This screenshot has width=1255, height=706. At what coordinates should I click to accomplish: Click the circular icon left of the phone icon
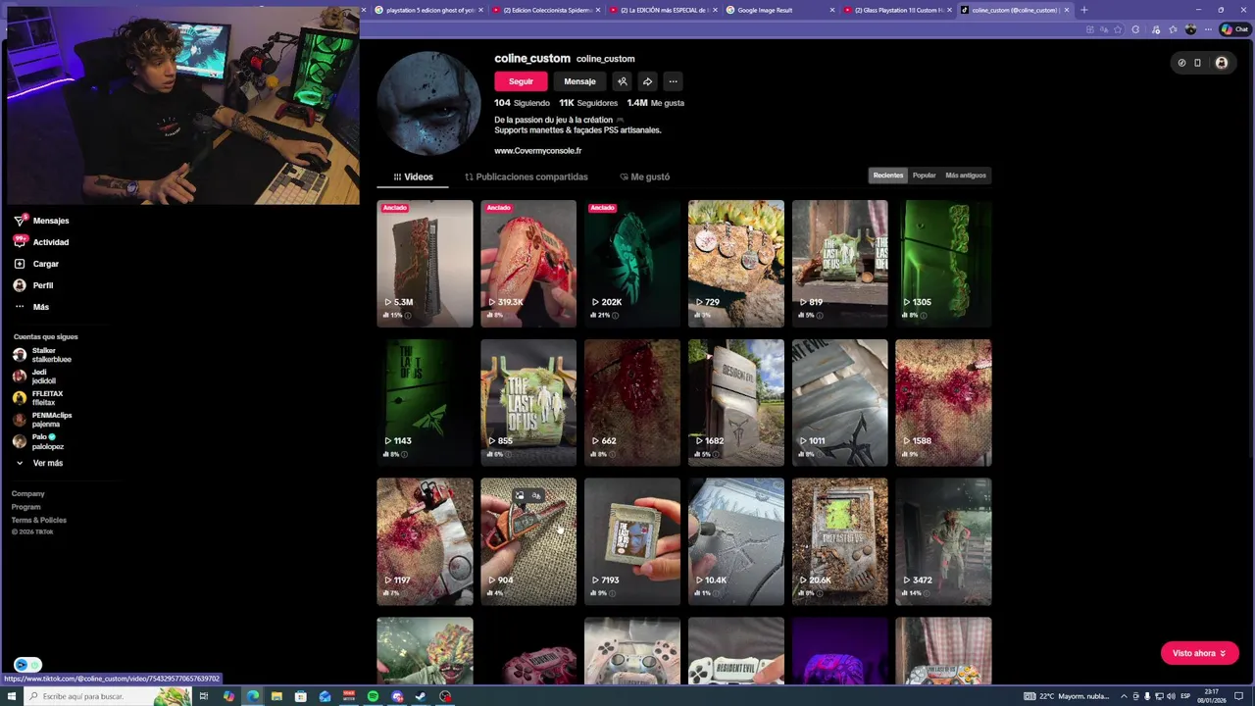1181,63
